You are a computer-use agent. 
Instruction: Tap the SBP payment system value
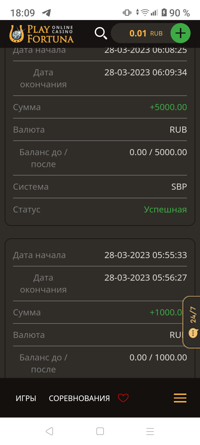(179, 187)
